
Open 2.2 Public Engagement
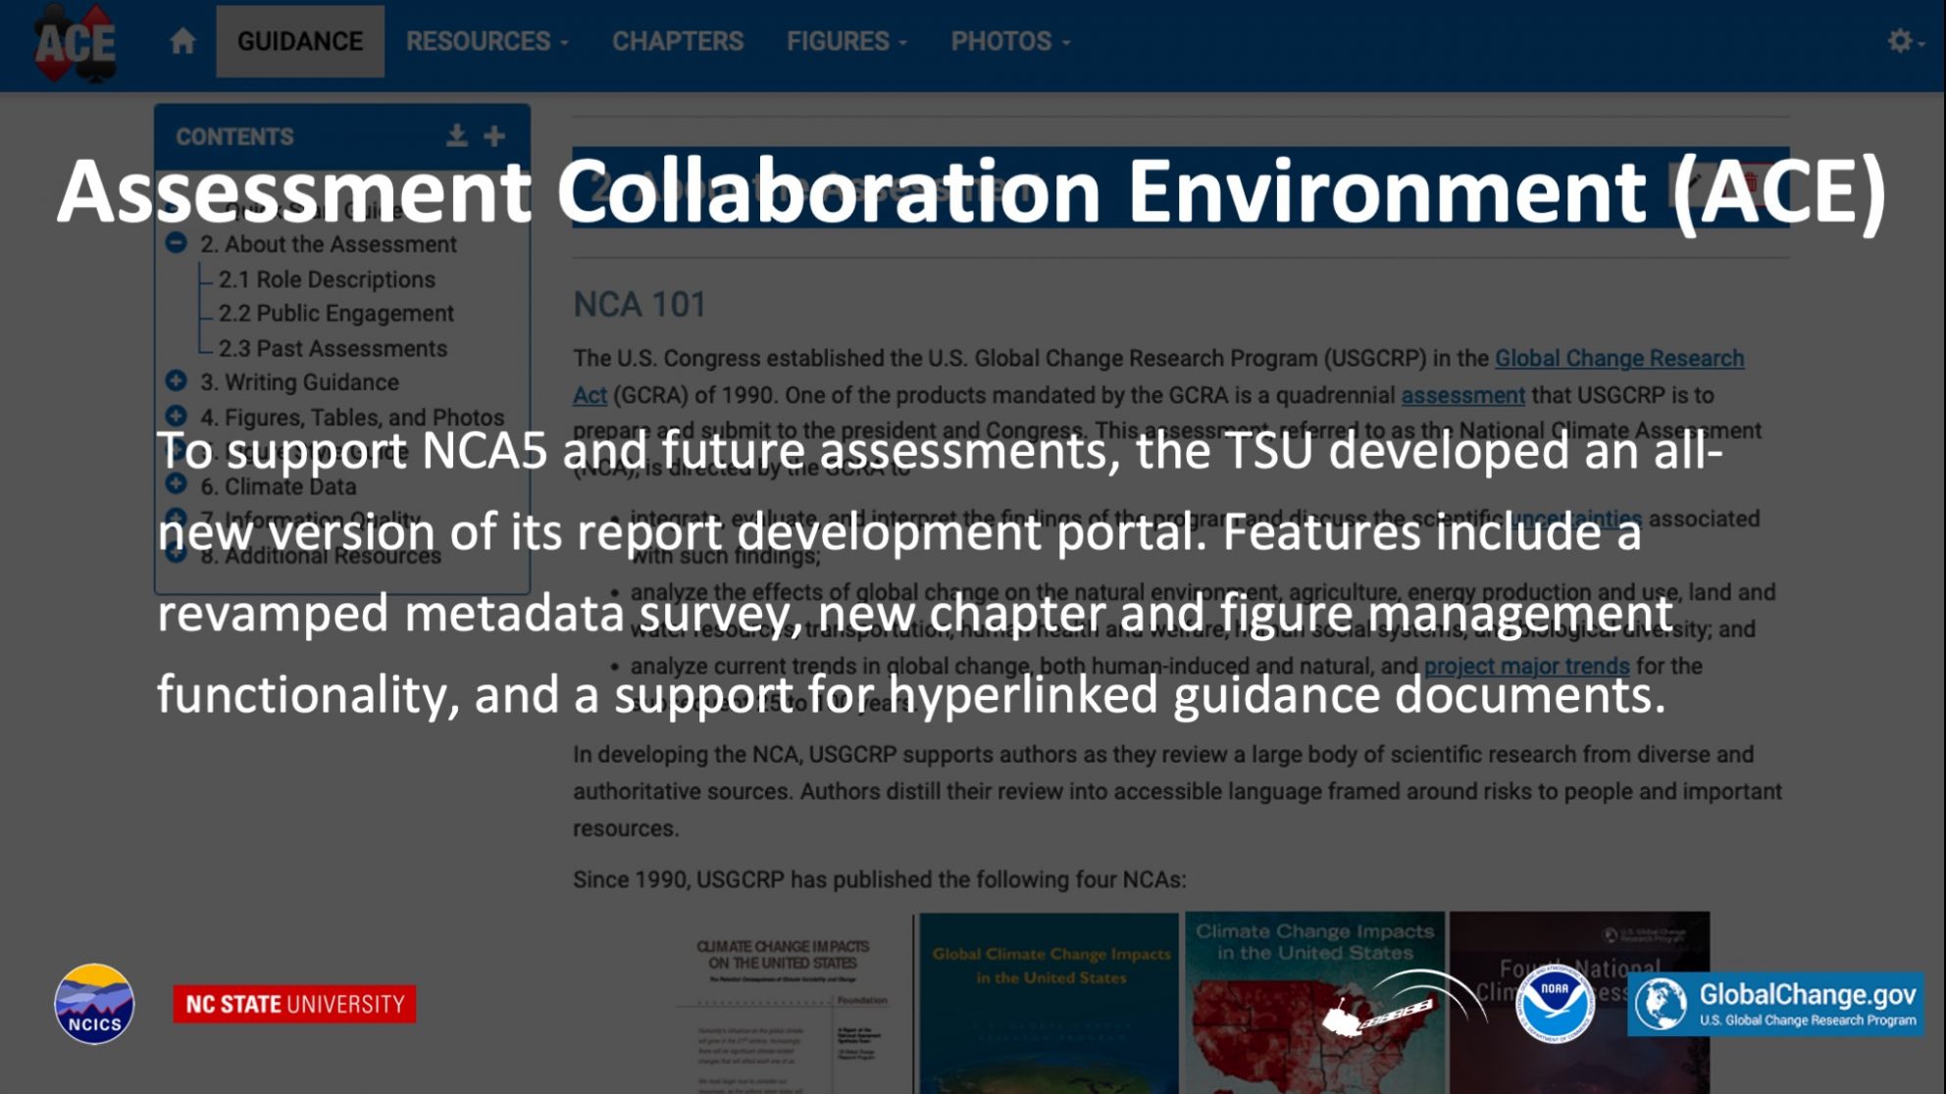(336, 314)
